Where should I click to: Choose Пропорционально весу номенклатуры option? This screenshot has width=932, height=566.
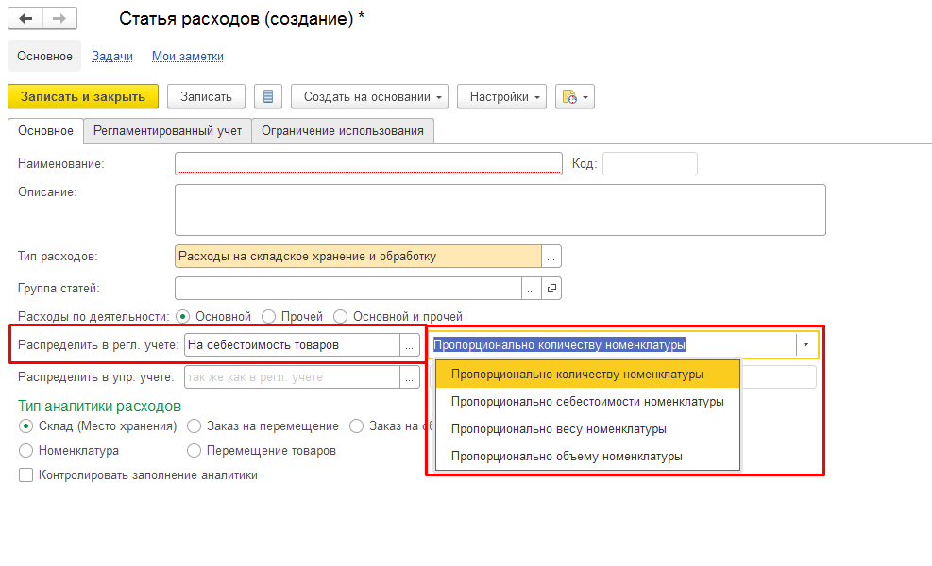(x=558, y=429)
